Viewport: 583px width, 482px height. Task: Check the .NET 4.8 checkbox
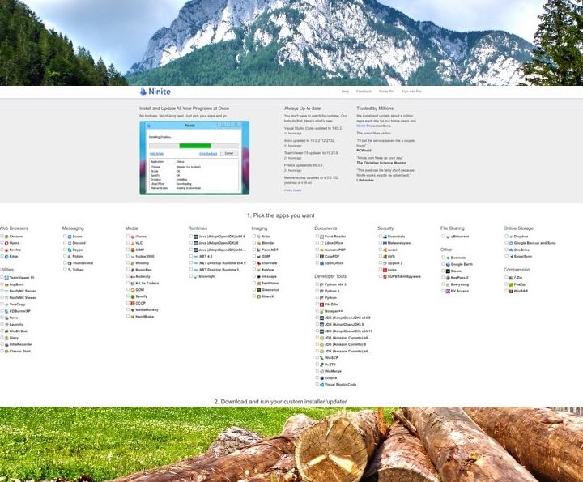tap(191, 256)
